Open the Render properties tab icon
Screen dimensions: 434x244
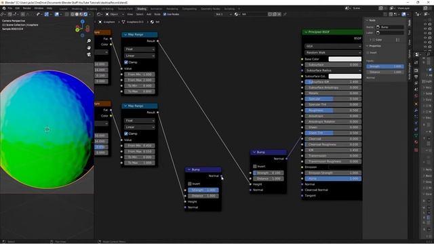click(416, 70)
